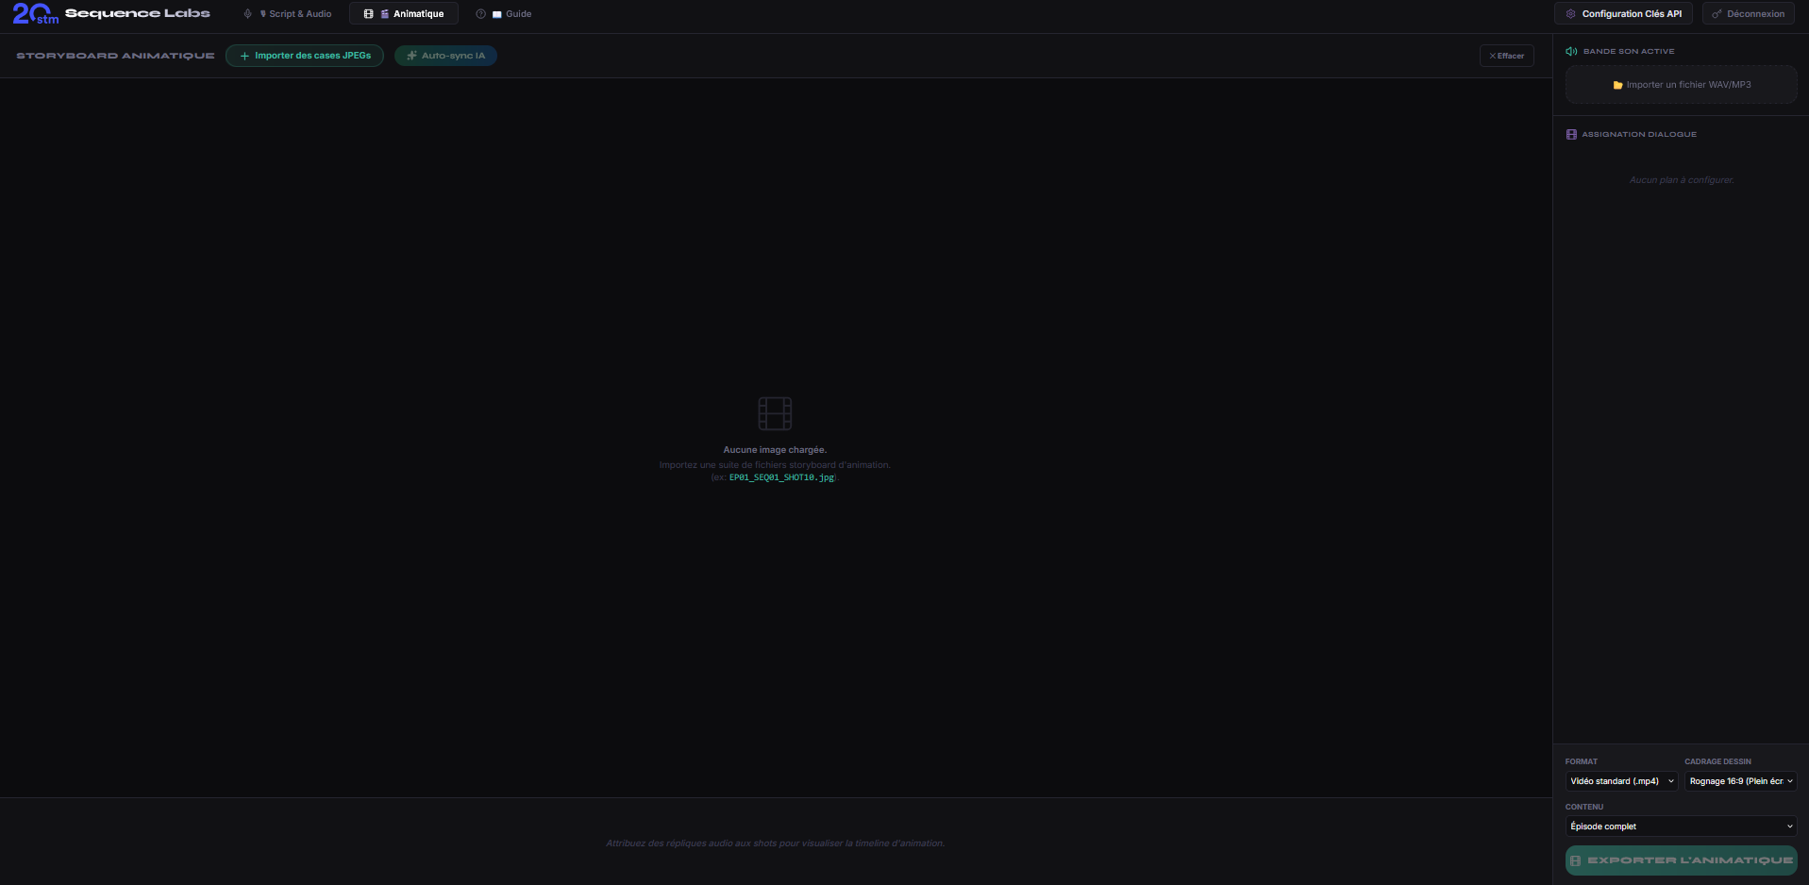
Task: Click the film icon in Animatique tab
Action: (369, 14)
